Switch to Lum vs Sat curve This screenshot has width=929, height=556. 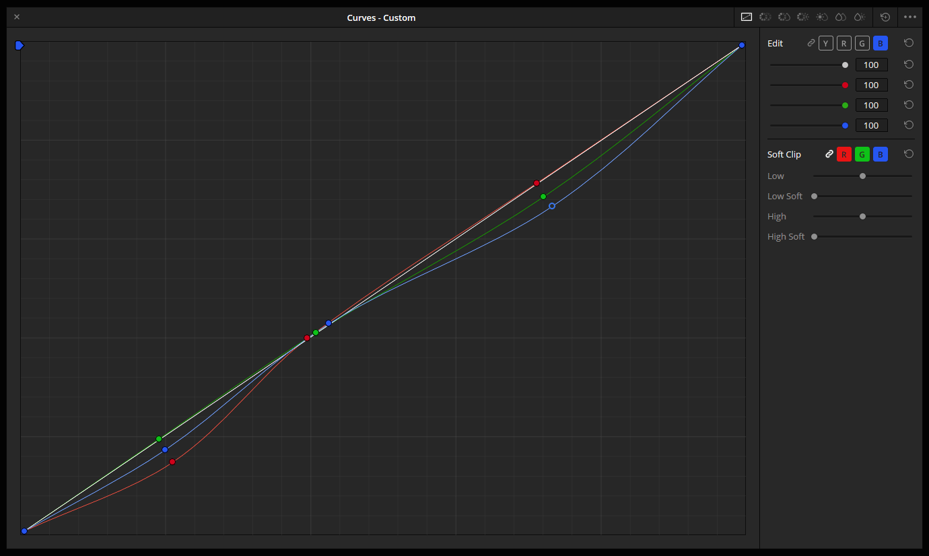pos(821,17)
